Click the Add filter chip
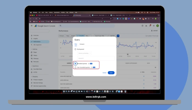192x110 pixels. click(112, 36)
